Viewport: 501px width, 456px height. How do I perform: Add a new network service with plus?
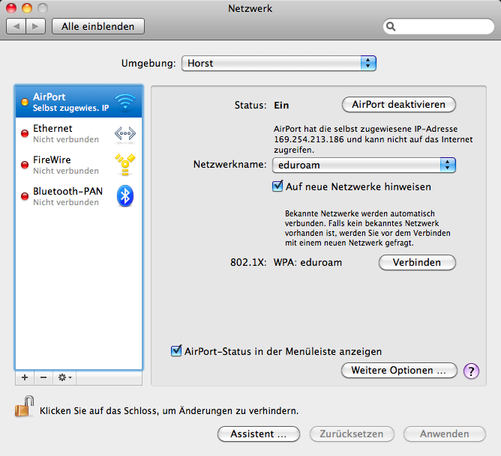click(25, 377)
